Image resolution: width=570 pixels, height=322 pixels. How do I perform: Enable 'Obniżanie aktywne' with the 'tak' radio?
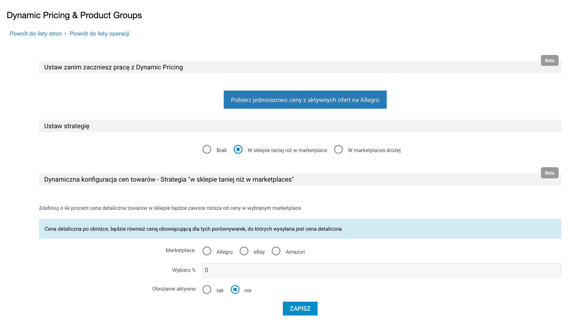[x=207, y=290]
